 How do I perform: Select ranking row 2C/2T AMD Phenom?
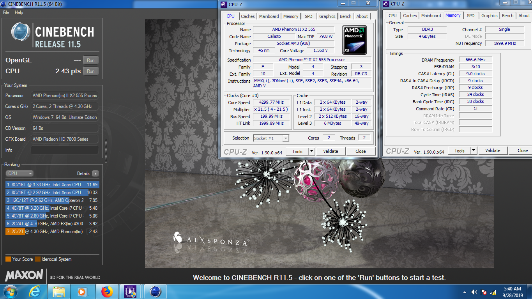[52, 232]
